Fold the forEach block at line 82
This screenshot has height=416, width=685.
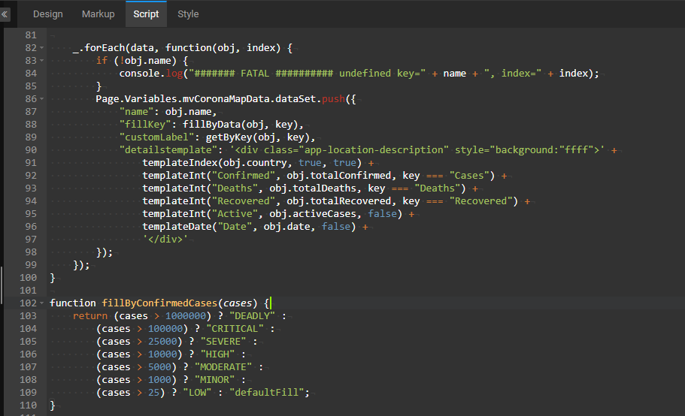click(x=42, y=48)
